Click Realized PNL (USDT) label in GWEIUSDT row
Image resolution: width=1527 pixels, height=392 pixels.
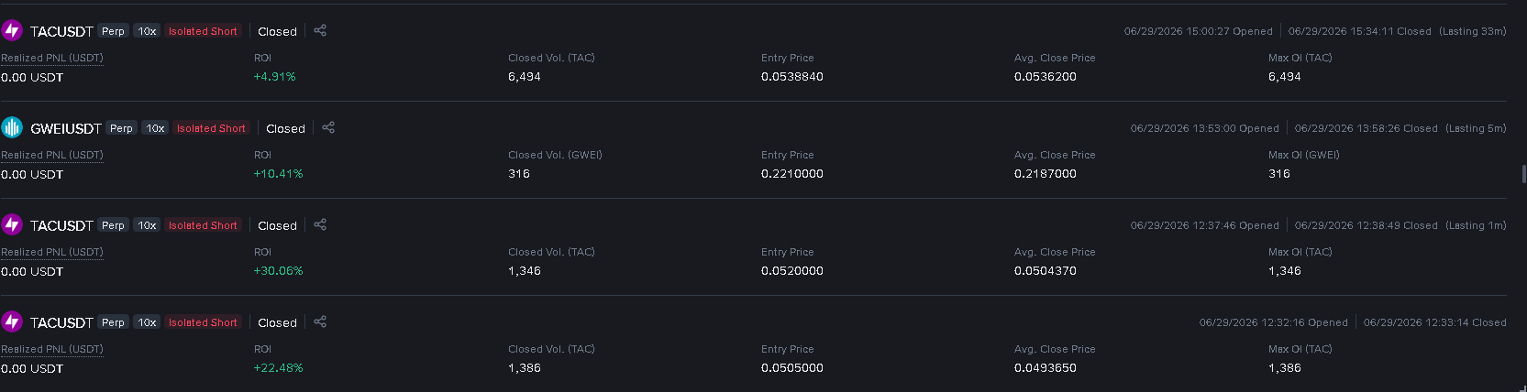click(x=52, y=155)
